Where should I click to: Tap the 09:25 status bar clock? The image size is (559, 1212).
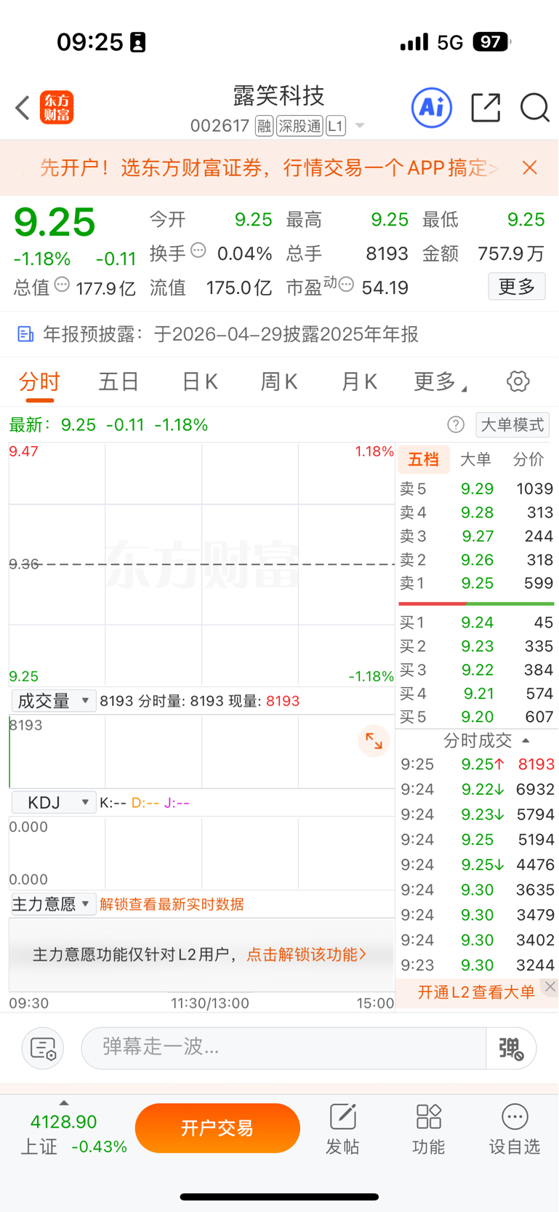(x=89, y=42)
